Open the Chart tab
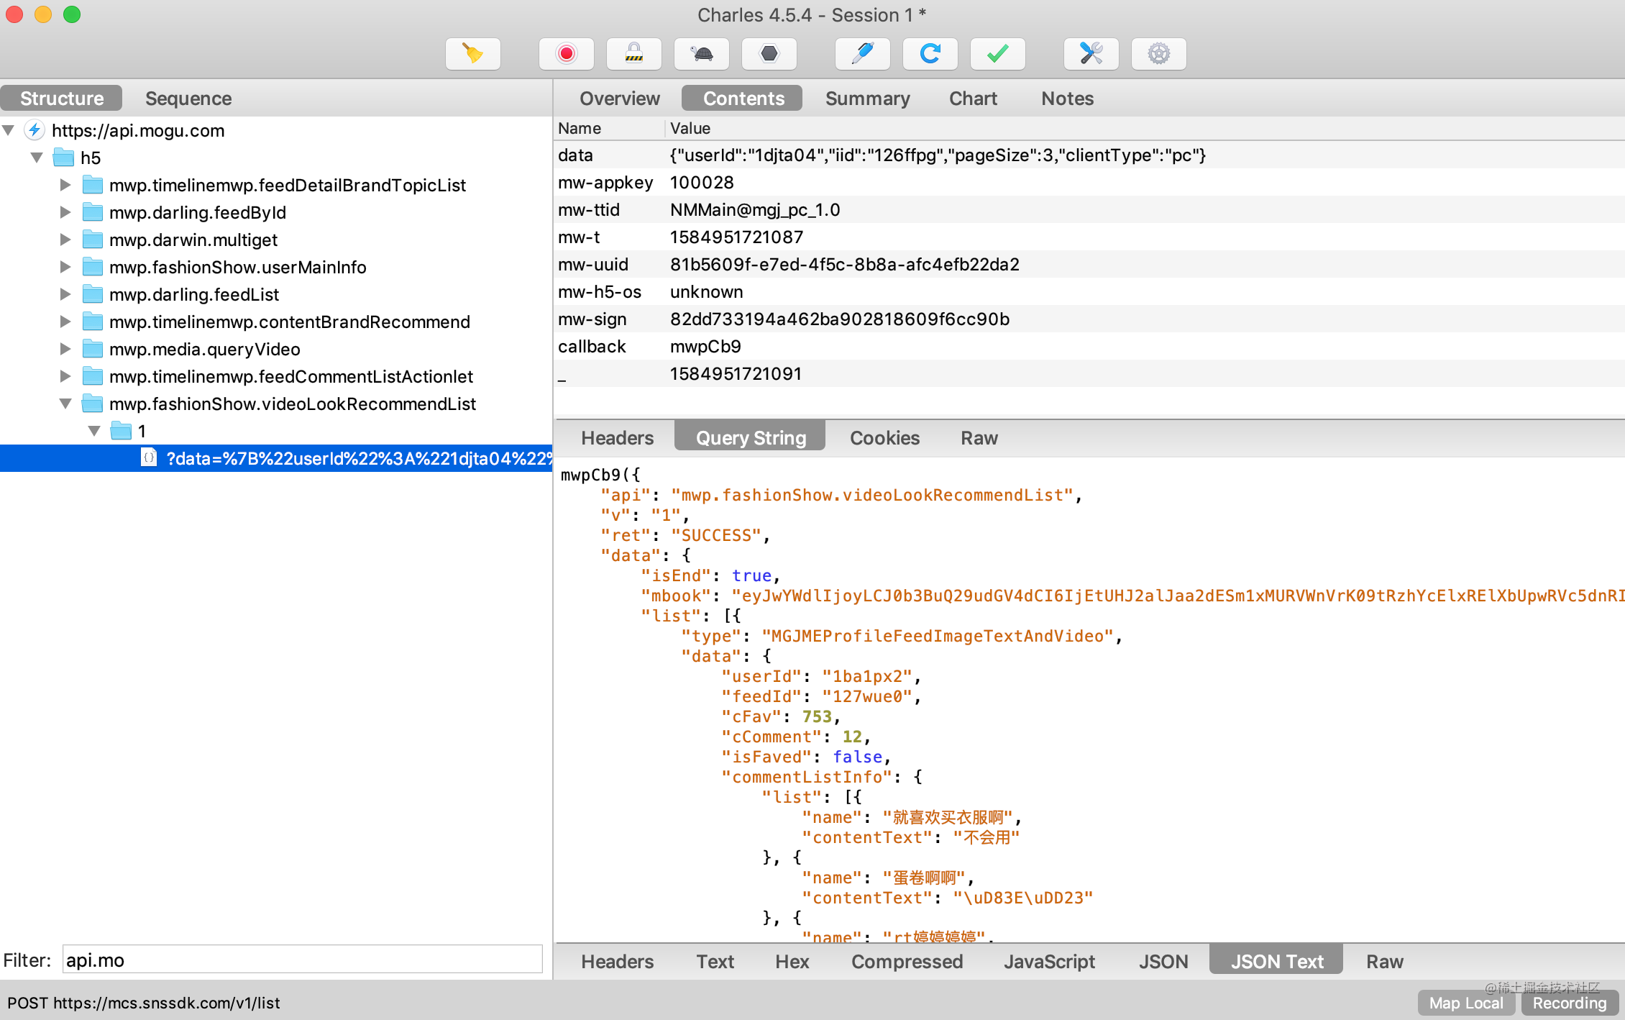This screenshot has width=1625, height=1020. [973, 98]
